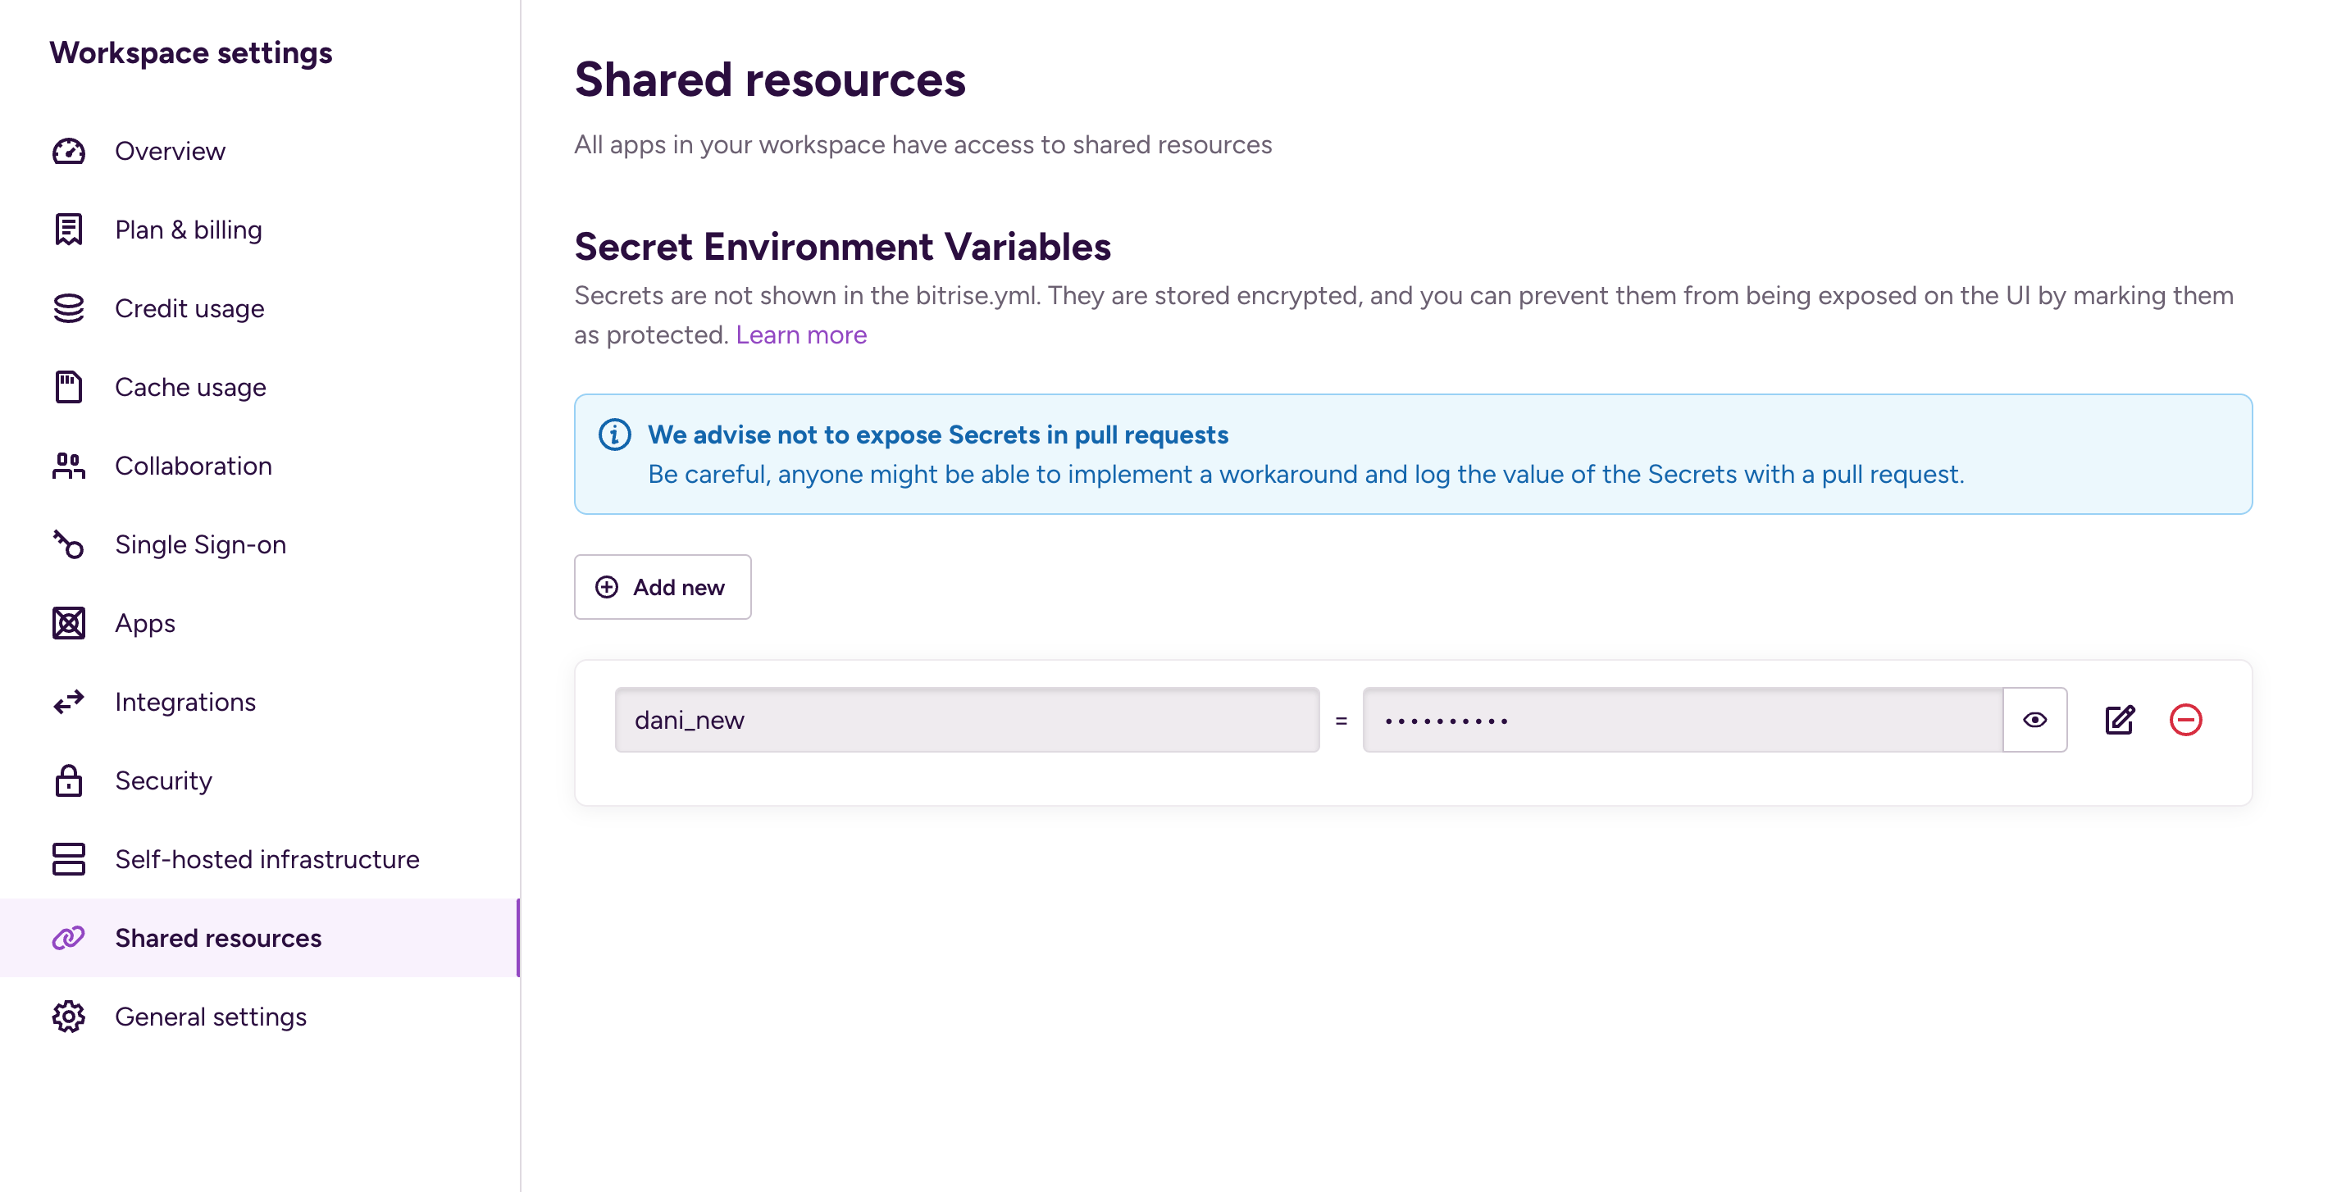Open General settings page

pyautogui.click(x=211, y=1016)
